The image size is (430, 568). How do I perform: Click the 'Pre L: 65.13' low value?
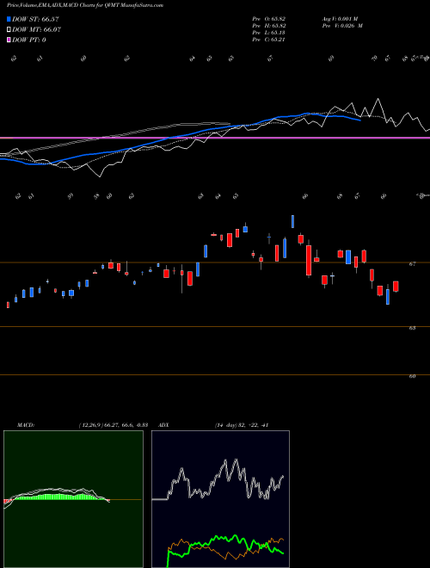(x=269, y=33)
